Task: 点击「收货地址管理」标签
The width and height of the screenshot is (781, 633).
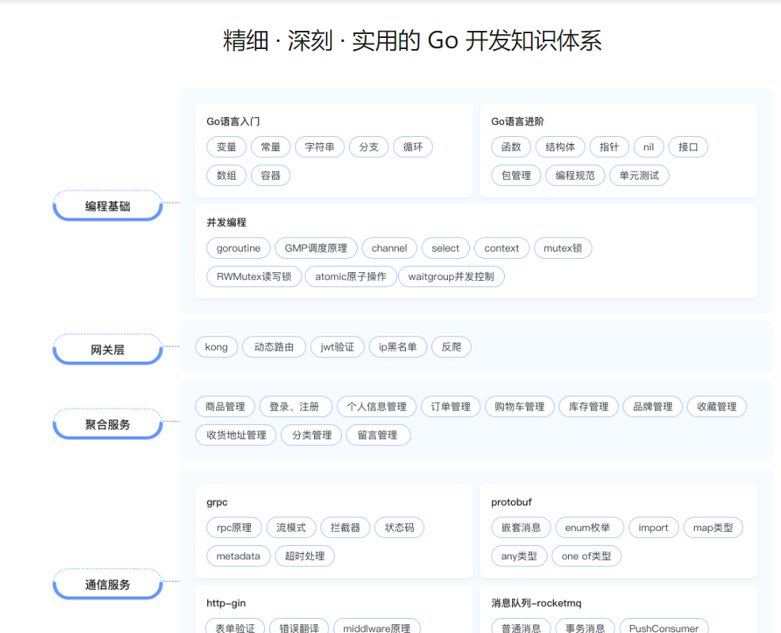Action: click(x=235, y=434)
